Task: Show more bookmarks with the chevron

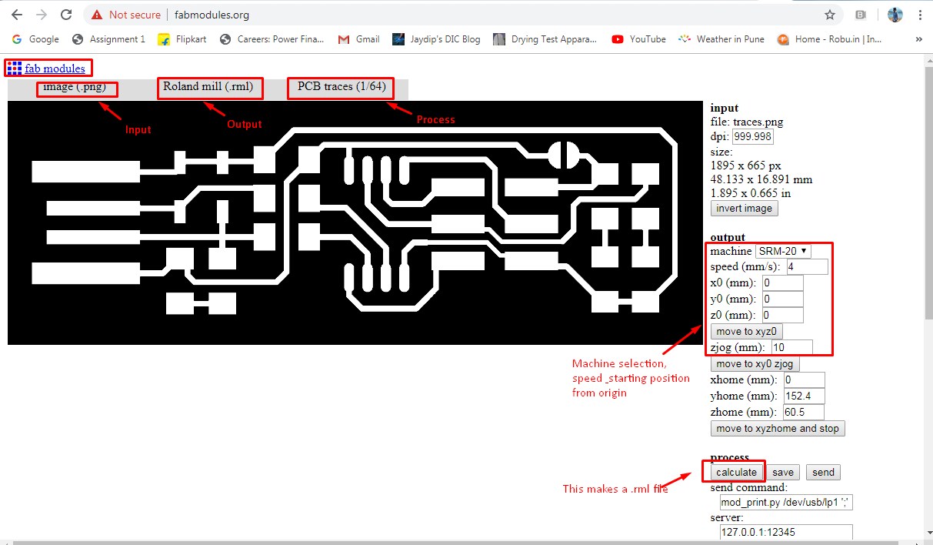Action: (x=919, y=38)
